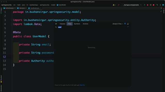Open the Maven tool window stripe
This screenshot has width=165, height=92.
point(164,11)
